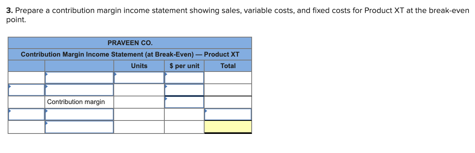Open the first row's account label dropdown
This screenshot has width=475, height=153.
[x=79, y=78]
